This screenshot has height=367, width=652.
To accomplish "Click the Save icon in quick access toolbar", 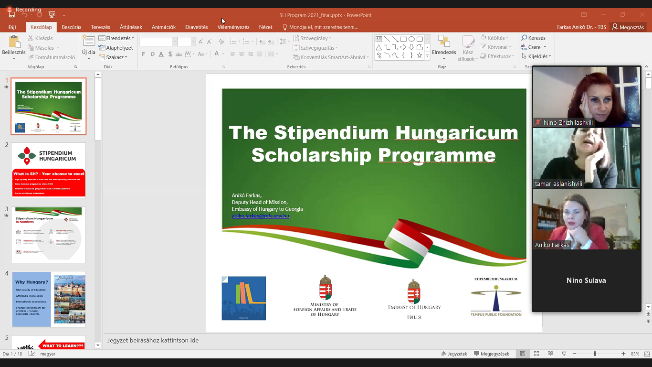I will (12, 15).
